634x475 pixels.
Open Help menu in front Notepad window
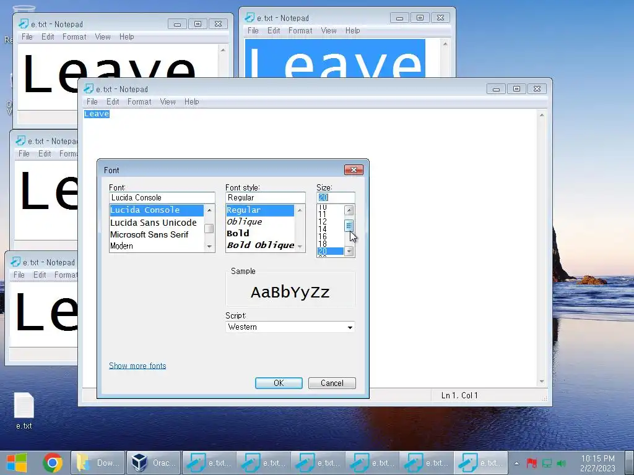click(192, 102)
